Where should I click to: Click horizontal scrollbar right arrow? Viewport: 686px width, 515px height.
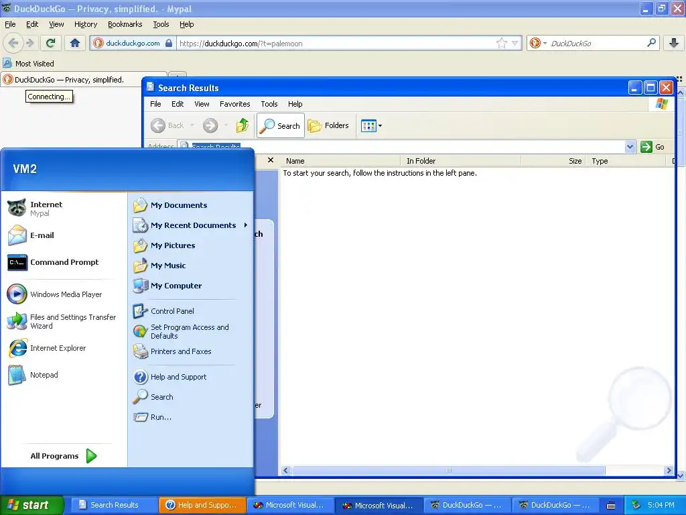[x=669, y=470]
